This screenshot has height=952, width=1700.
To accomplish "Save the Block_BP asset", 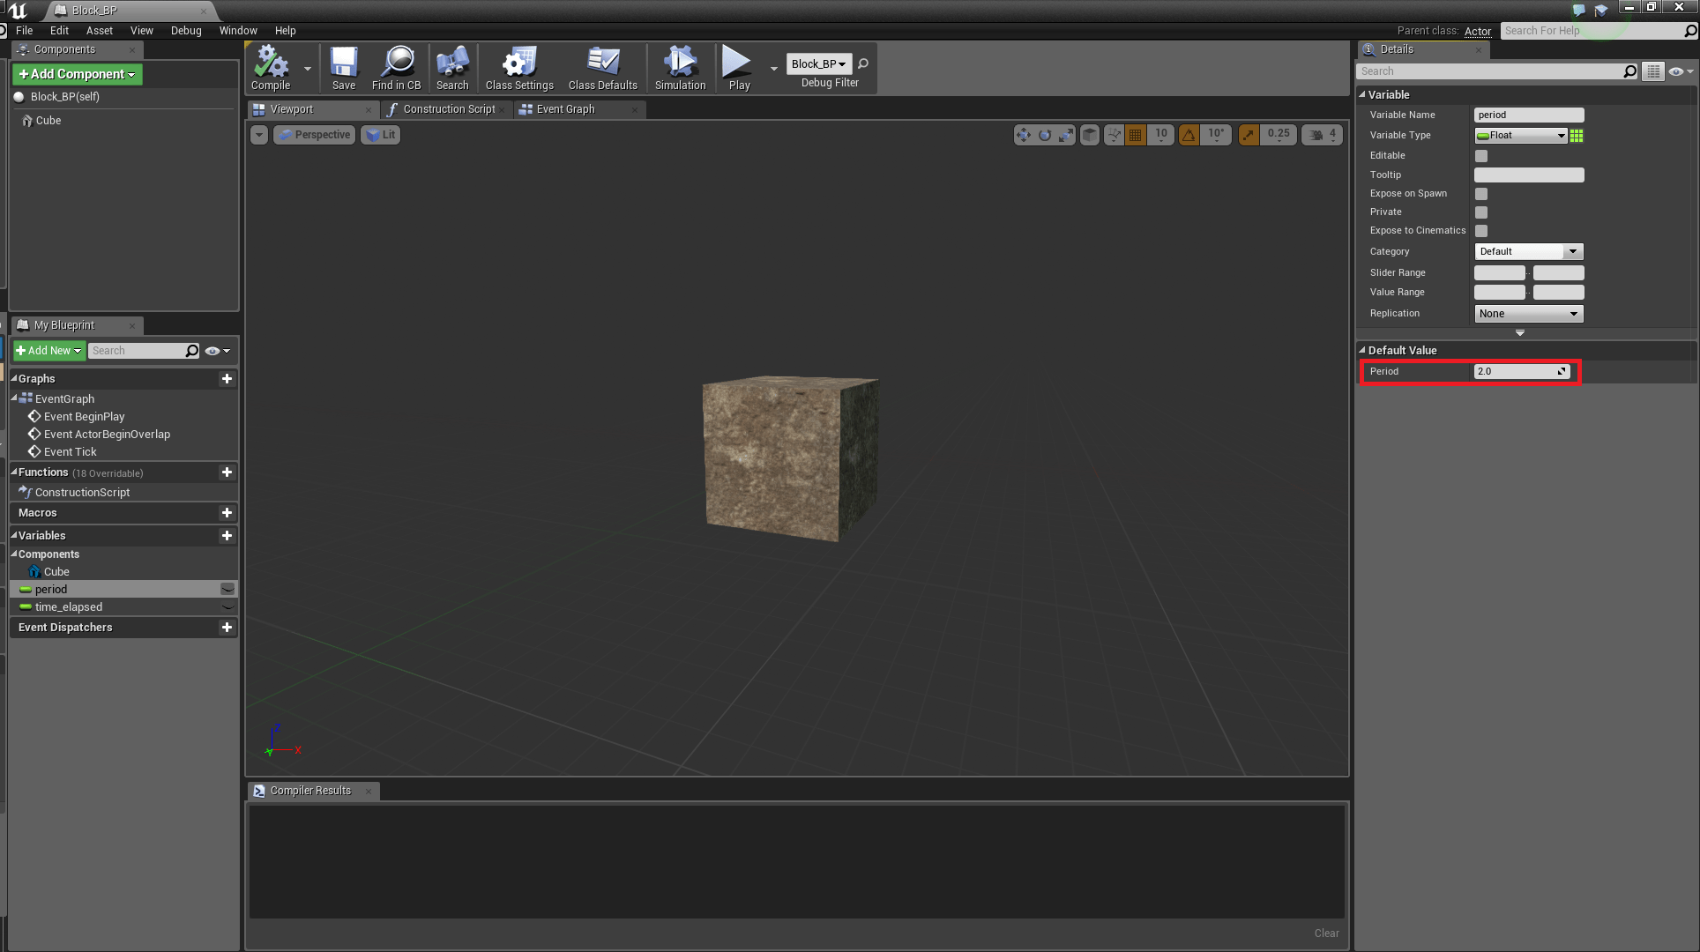I will coord(344,68).
